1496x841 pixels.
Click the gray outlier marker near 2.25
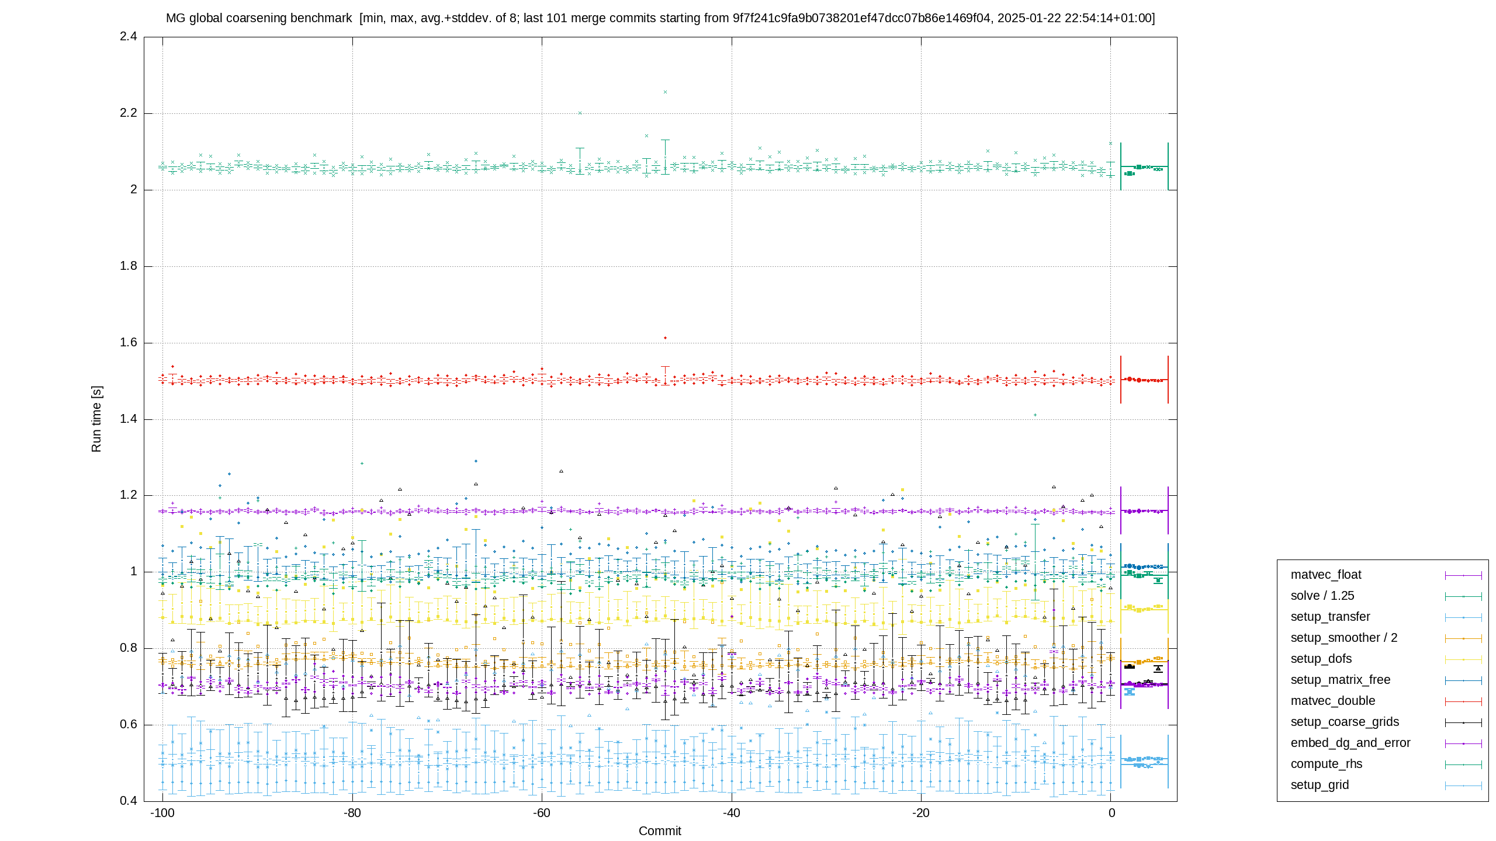(x=665, y=92)
